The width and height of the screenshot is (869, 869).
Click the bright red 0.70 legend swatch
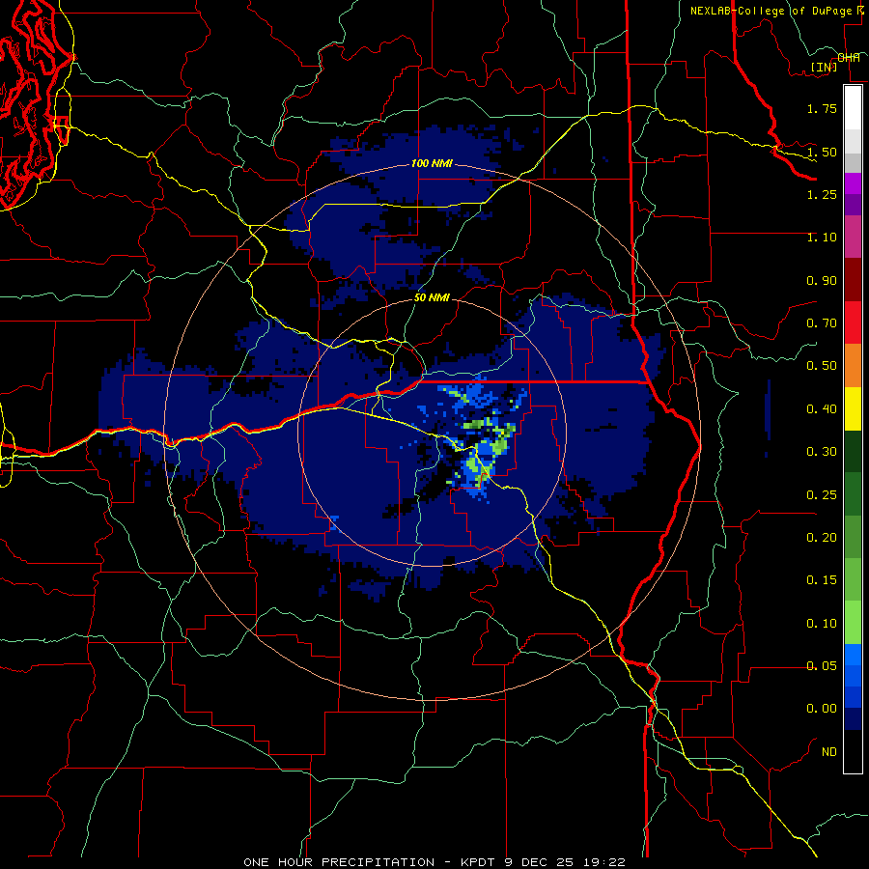coord(853,322)
